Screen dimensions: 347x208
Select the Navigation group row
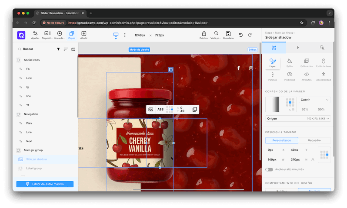coord(45,114)
